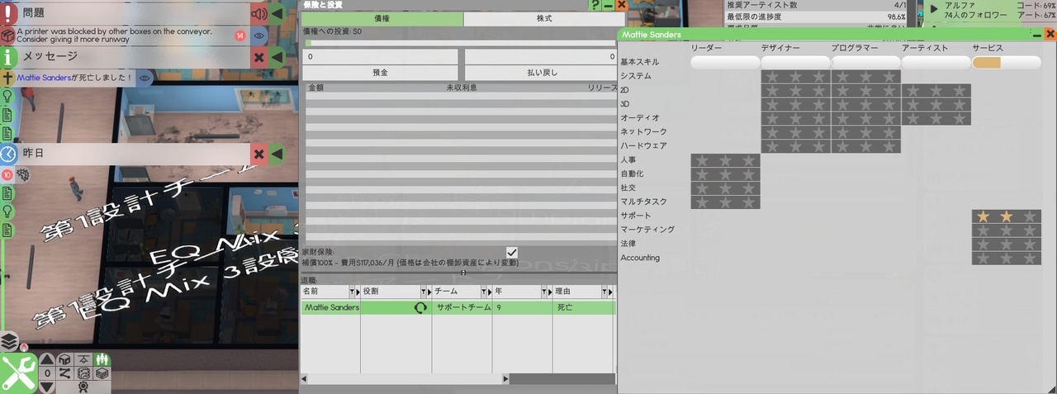Image resolution: width=1057 pixels, height=394 pixels.
Task: Dismiss all メッセージ with X button
Action: coord(259,57)
